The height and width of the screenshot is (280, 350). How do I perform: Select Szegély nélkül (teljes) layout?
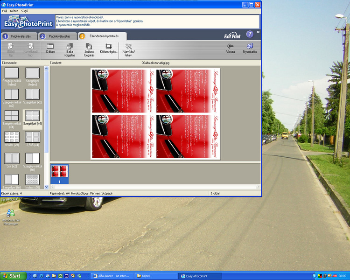pos(12,77)
